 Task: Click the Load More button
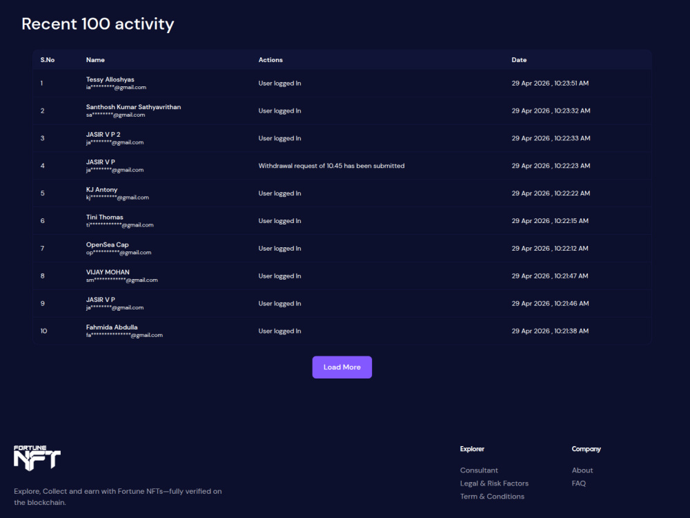342,367
